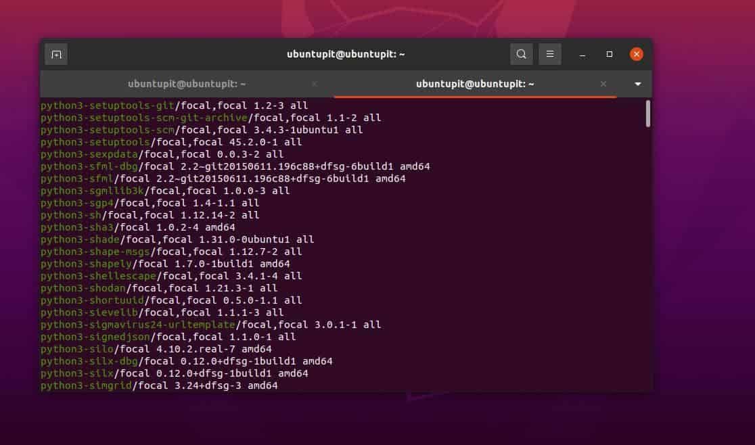755x445 pixels.
Task: Maximize the terminal window
Action: click(x=609, y=54)
